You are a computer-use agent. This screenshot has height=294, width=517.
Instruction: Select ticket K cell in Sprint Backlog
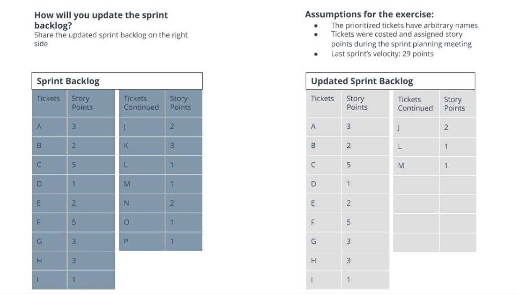point(142,146)
